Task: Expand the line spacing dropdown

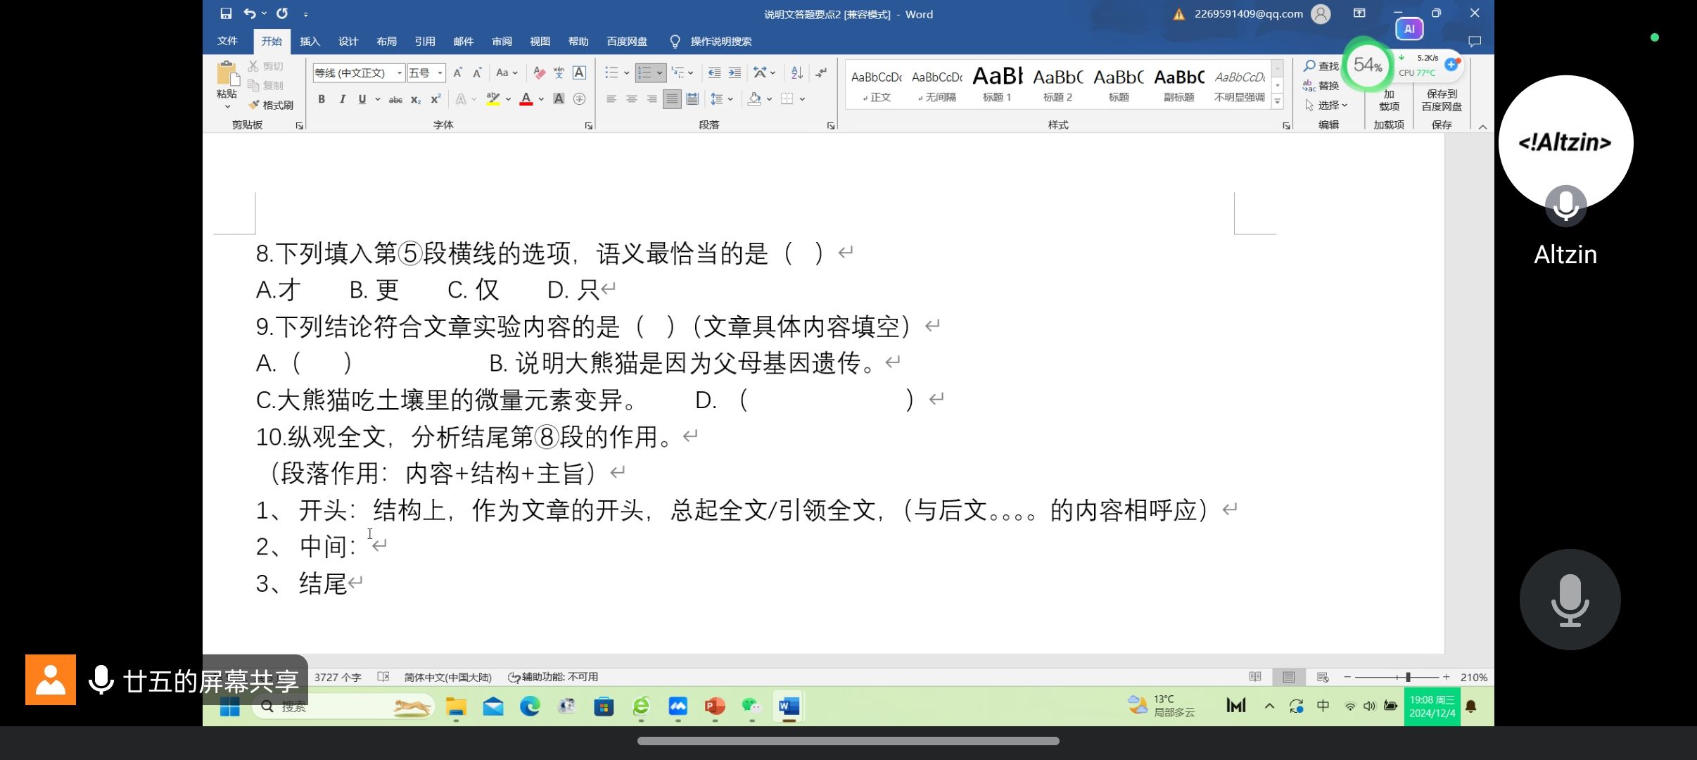Action: pos(730,99)
